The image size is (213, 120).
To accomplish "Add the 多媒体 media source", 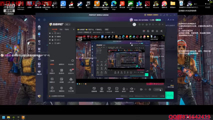I will click(x=117, y=90).
